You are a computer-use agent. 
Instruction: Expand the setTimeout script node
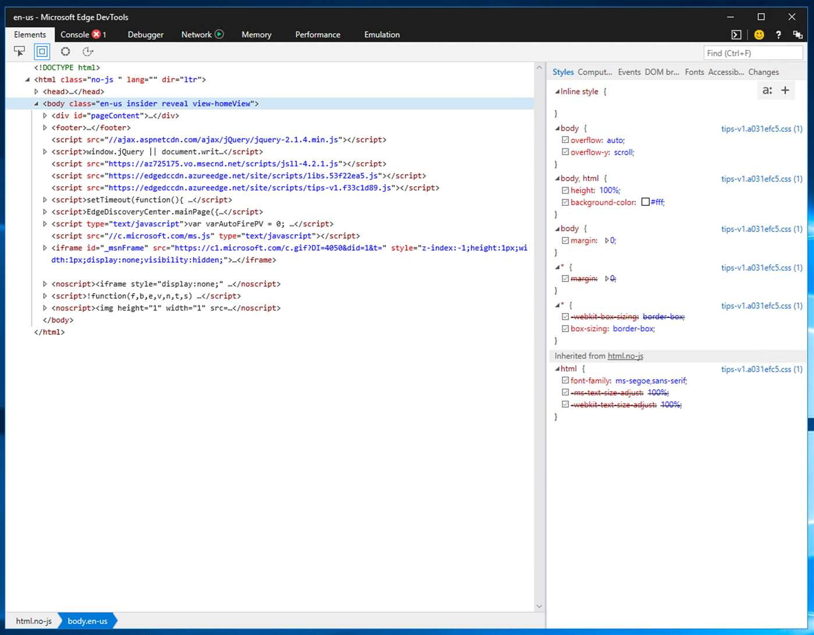coord(45,199)
